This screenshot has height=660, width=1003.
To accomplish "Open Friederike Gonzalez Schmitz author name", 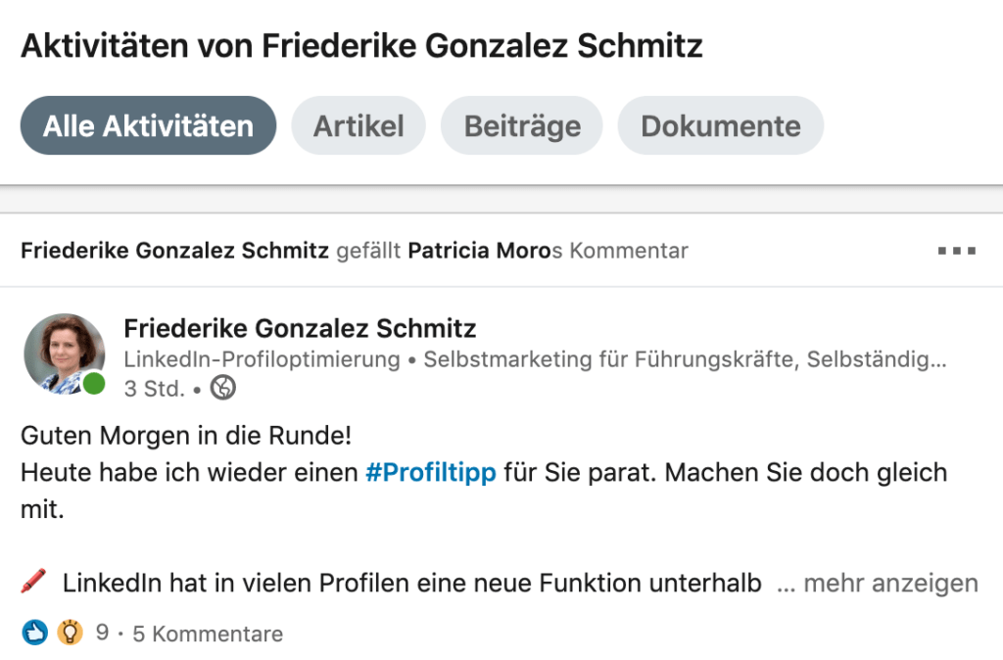I will pyautogui.click(x=300, y=328).
